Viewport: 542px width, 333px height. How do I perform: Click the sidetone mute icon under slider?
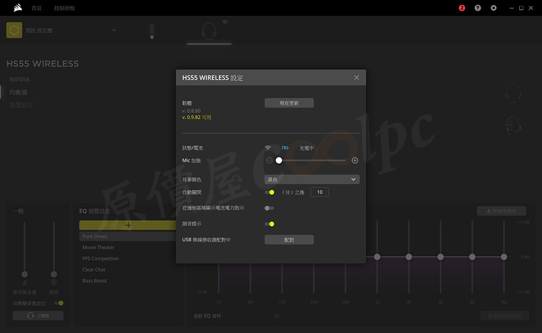click(x=54, y=283)
